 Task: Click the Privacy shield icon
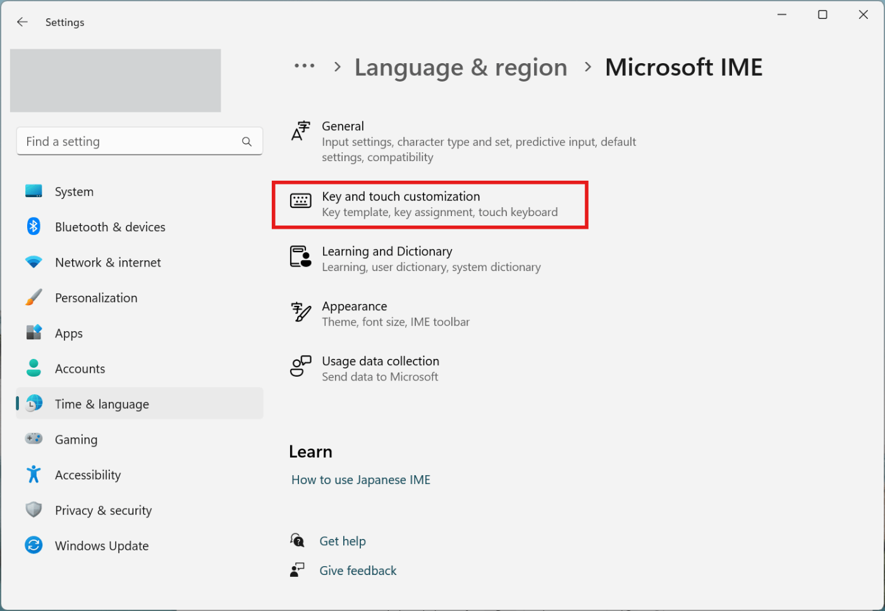click(x=34, y=509)
